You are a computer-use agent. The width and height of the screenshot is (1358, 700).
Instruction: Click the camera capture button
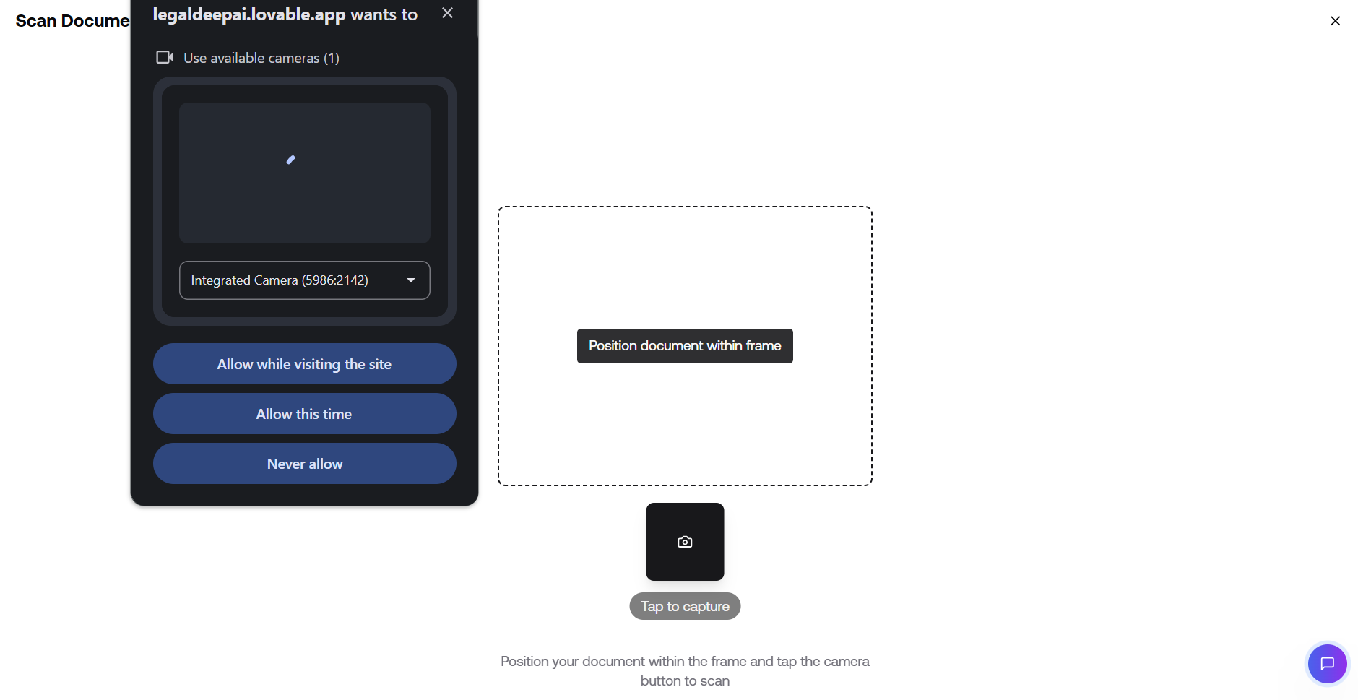coord(685,542)
